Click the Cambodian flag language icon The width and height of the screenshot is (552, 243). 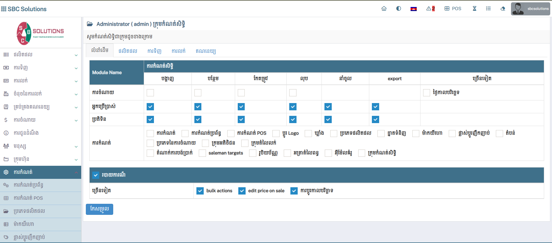pyautogui.click(x=413, y=9)
